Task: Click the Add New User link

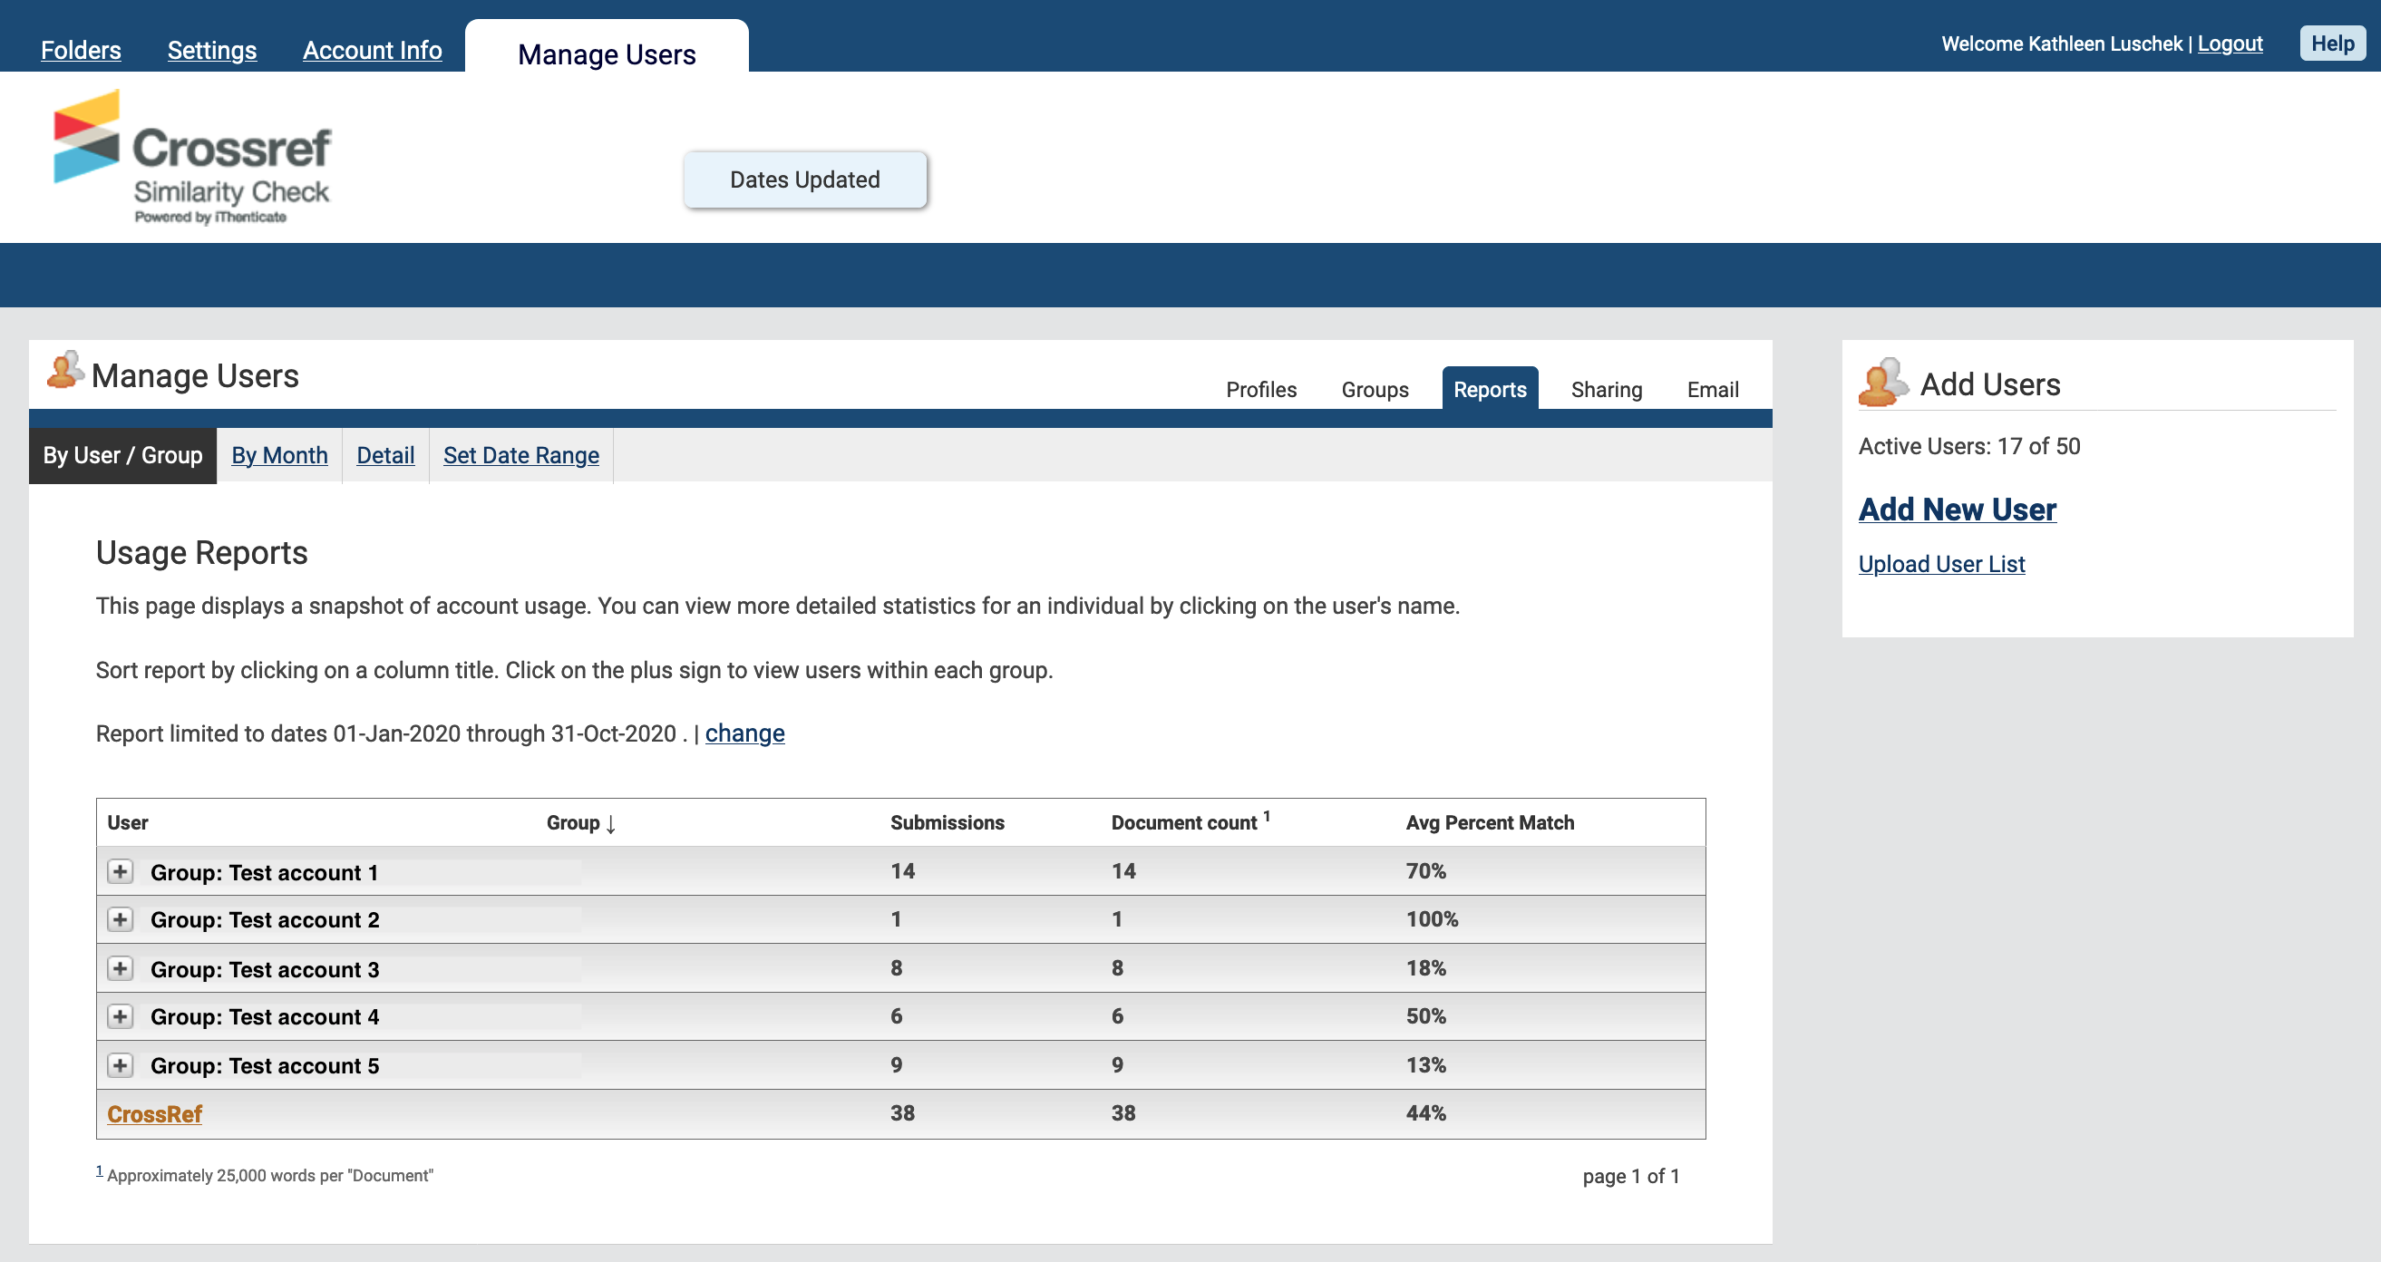Action: [1957, 510]
